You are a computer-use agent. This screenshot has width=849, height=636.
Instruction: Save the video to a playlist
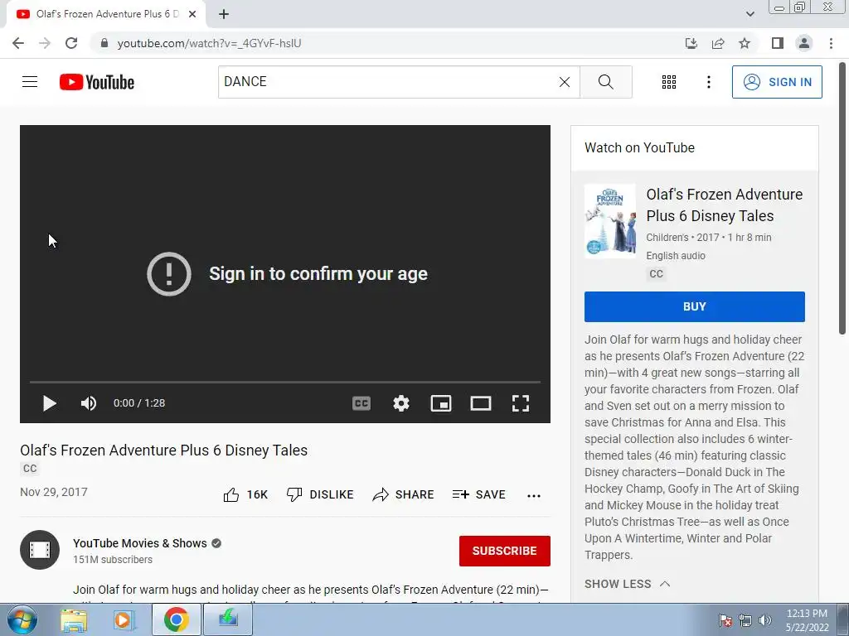479,494
